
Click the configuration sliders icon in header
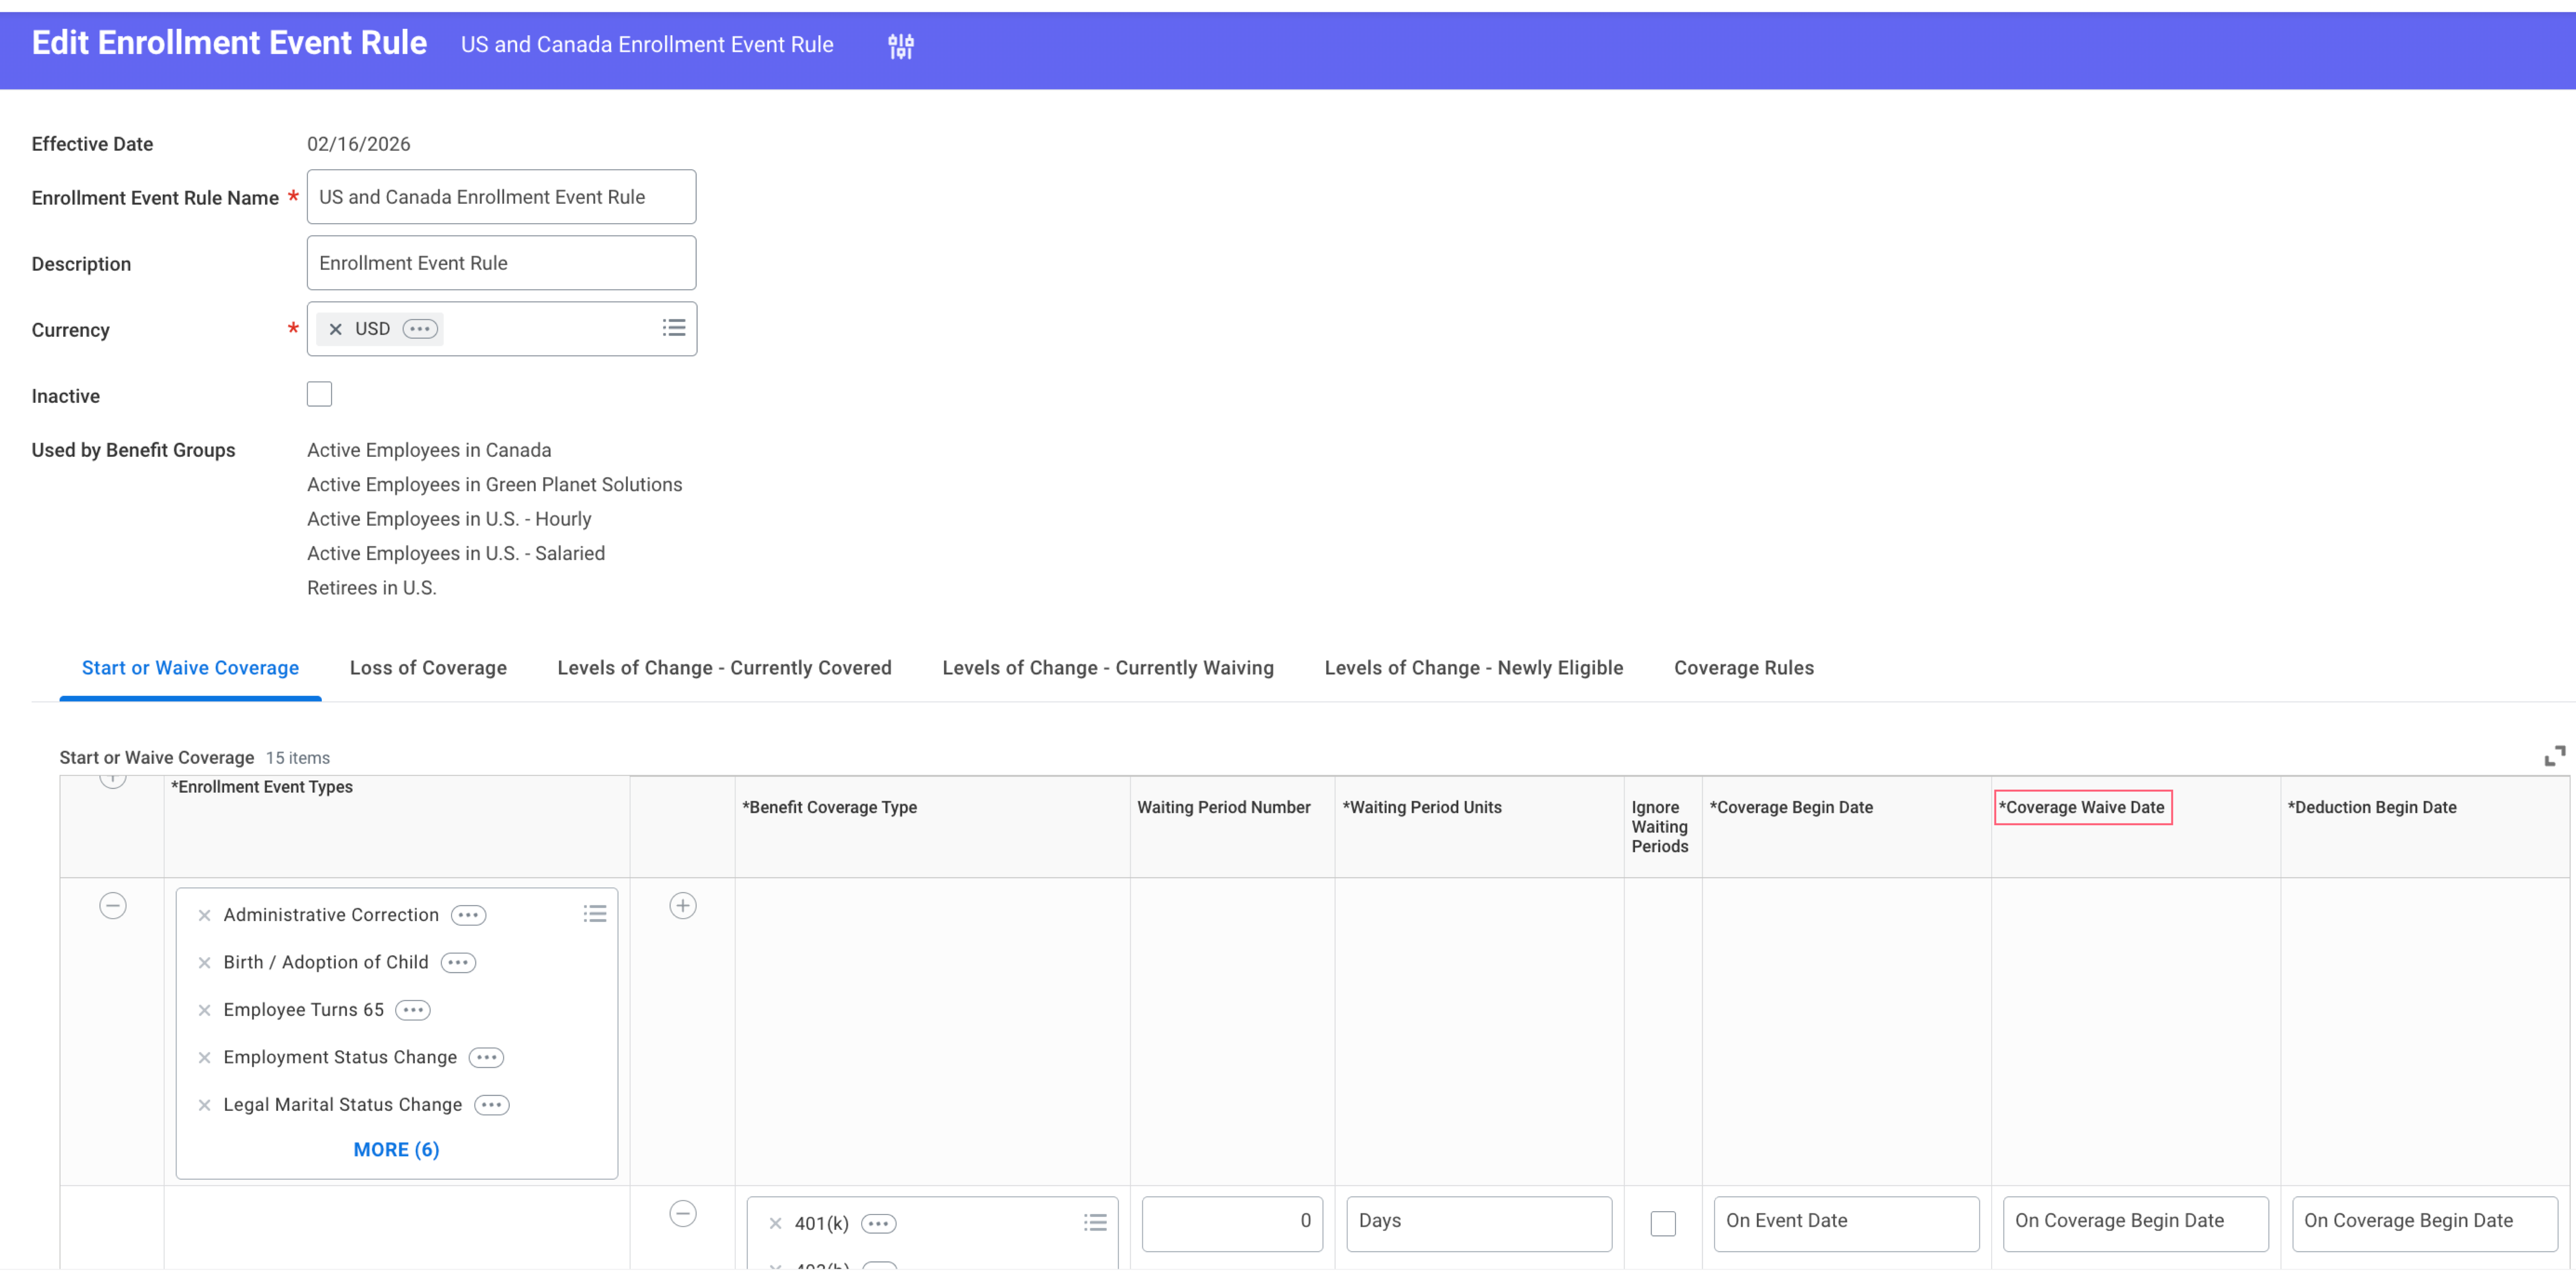tap(900, 46)
